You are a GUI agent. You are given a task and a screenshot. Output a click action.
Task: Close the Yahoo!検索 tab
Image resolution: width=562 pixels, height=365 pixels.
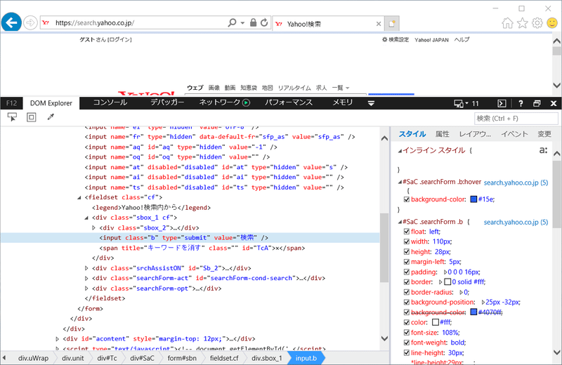click(x=379, y=24)
